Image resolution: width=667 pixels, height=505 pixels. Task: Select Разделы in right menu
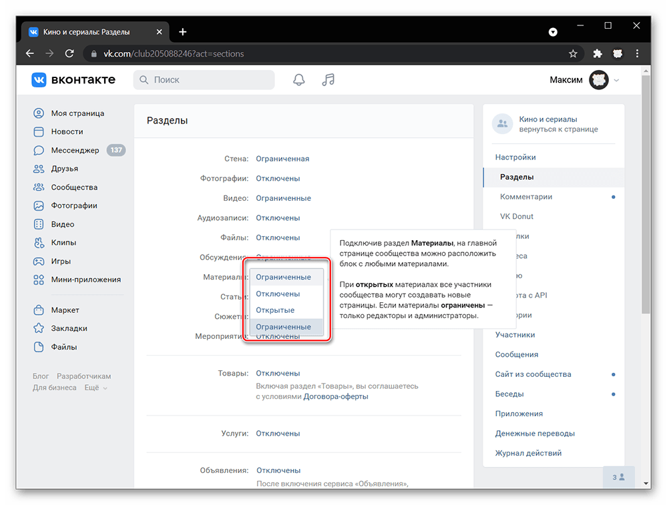(554, 177)
